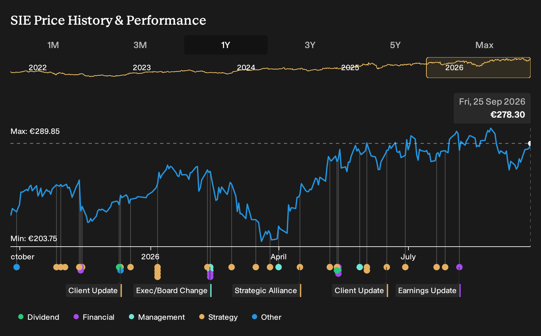Click the 'Fri, 25 Sep 2026' tooltip date
Viewport: 541px width, 336px height.
point(492,102)
